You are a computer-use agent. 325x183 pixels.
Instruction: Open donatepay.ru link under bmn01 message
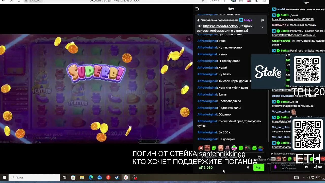[293, 19]
